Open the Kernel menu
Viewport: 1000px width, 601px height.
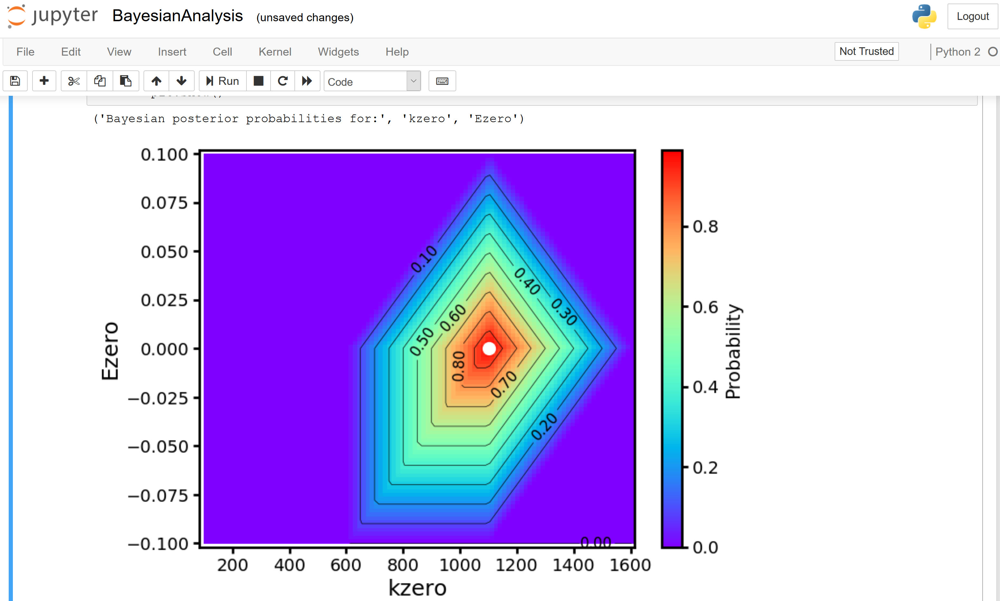tap(274, 52)
